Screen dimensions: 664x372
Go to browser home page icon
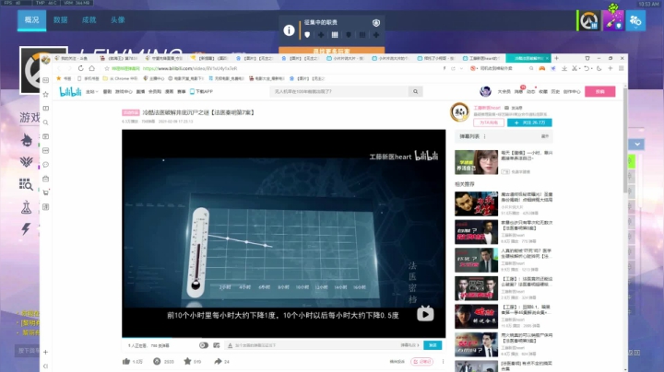tap(92, 68)
